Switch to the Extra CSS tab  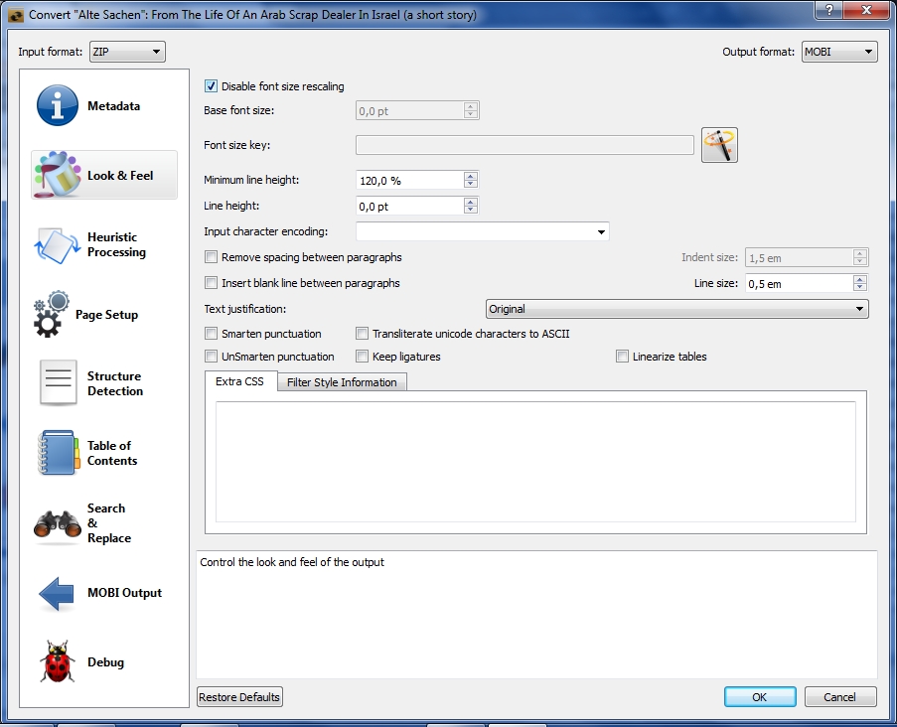click(239, 381)
